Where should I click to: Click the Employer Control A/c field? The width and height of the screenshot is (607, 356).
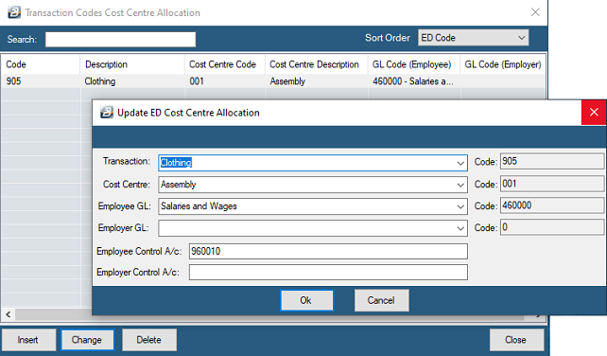coord(328,273)
